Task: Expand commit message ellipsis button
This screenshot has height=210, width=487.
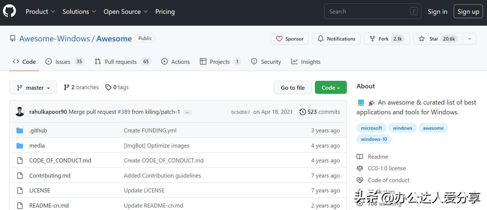Action: (x=187, y=112)
